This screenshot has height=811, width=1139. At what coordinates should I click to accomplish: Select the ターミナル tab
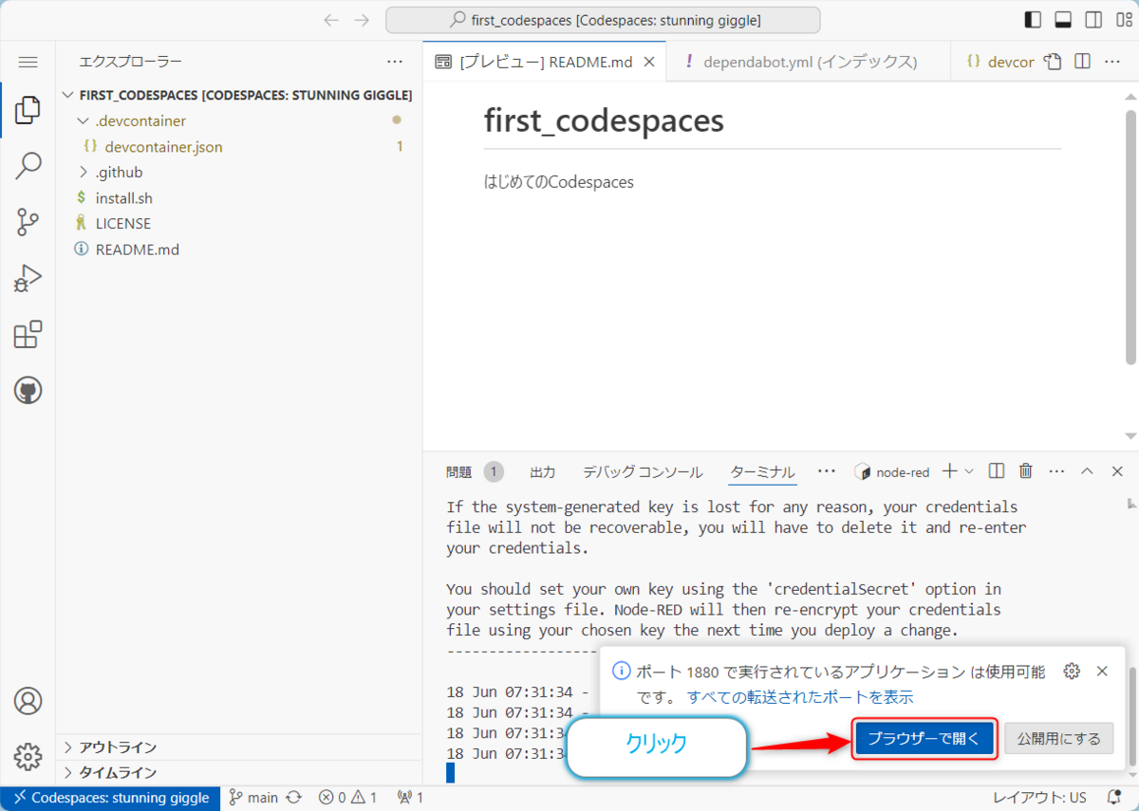(762, 471)
